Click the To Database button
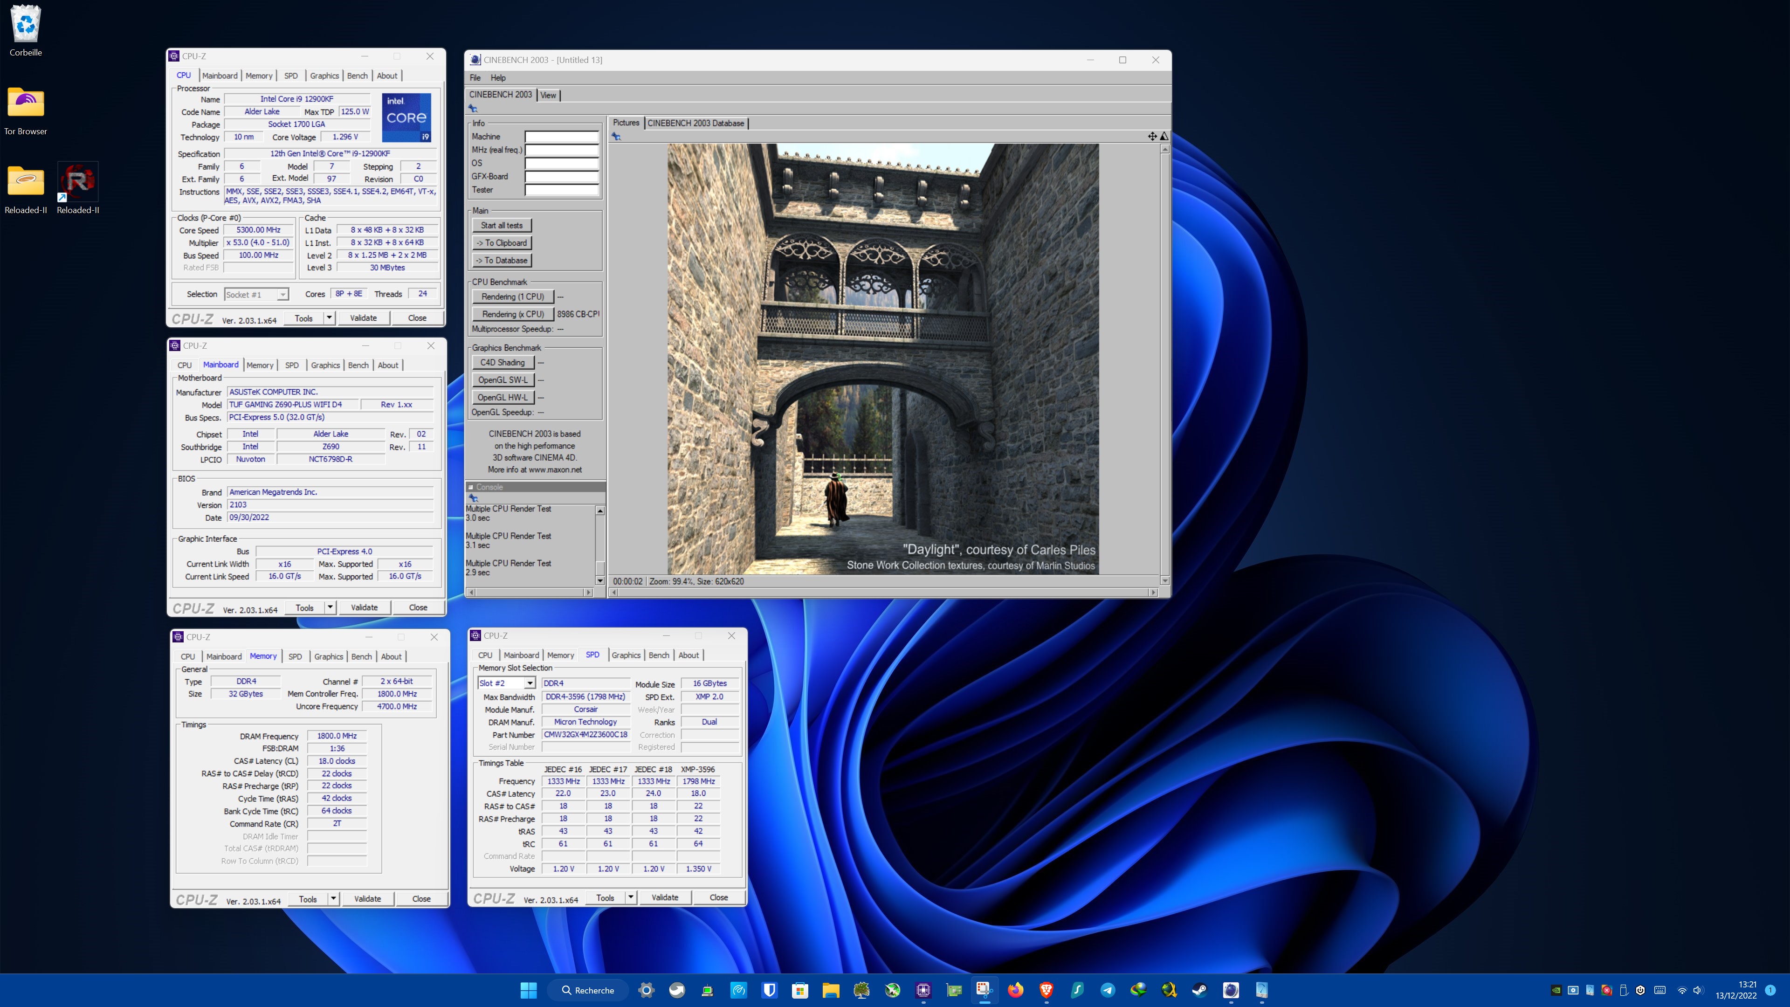Image resolution: width=1790 pixels, height=1007 pixels. [502, 260]
